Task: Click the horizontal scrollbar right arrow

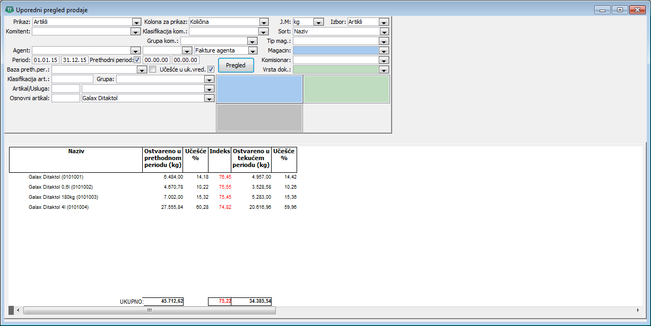Action: tap(638, 310)
